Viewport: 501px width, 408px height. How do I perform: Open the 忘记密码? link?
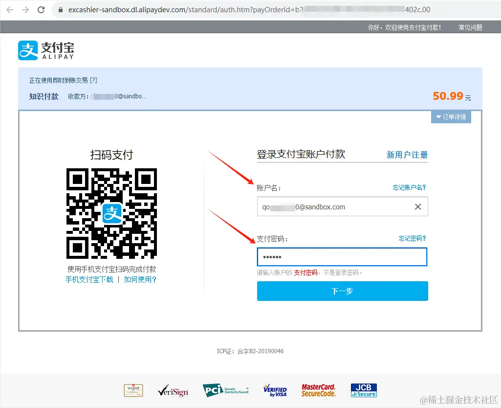[412, 238]
